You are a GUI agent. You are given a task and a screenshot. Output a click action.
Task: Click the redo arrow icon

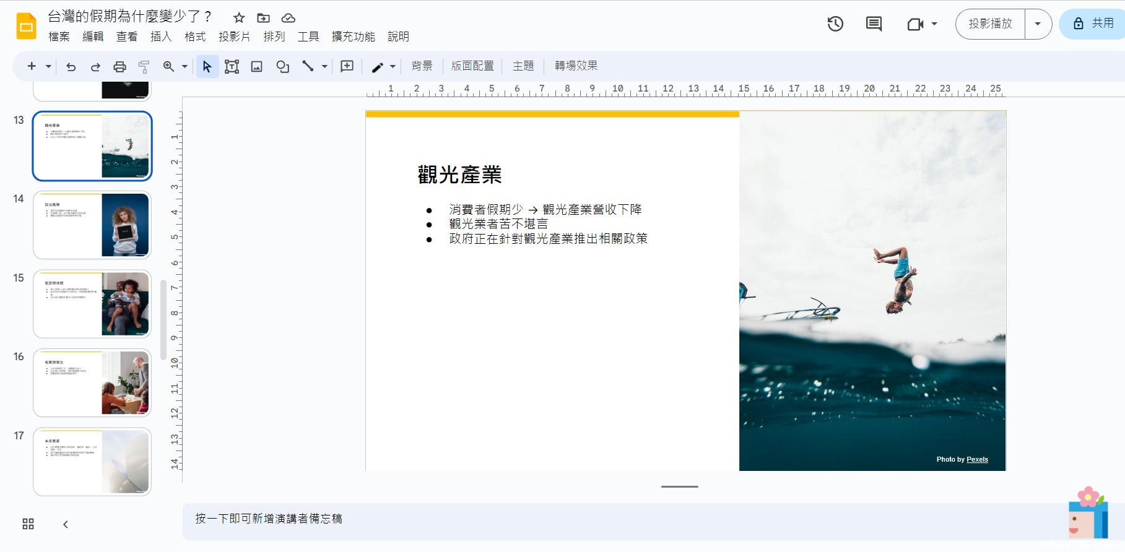pyautogui.click(x=95, y=67)
